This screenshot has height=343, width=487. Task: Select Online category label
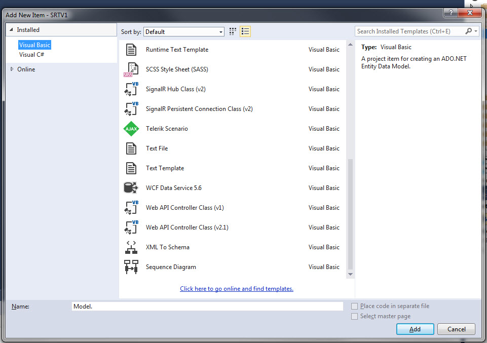26,69
